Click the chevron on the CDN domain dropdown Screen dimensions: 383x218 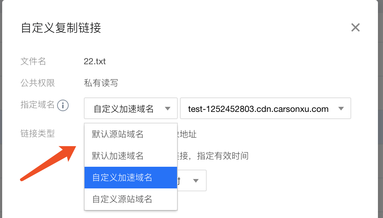341,108
